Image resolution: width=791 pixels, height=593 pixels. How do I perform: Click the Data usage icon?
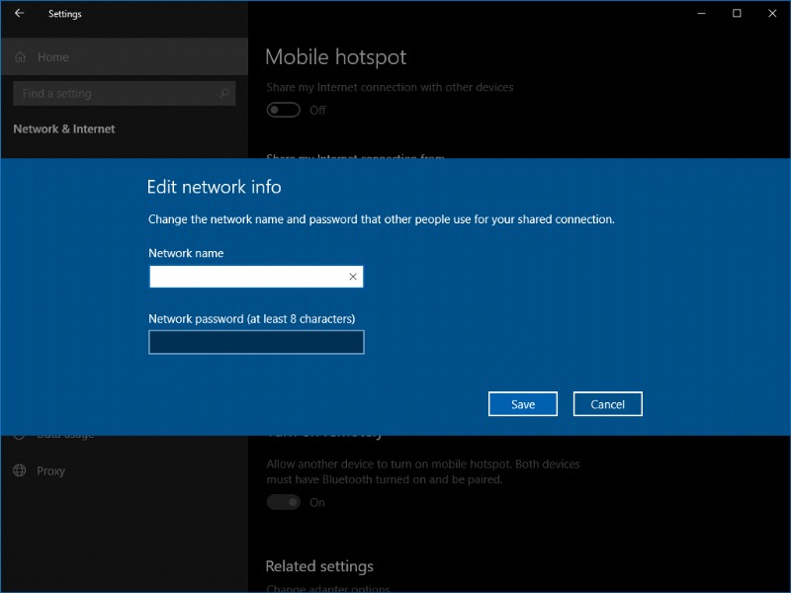pyautogui.click(x=19, y=433)
